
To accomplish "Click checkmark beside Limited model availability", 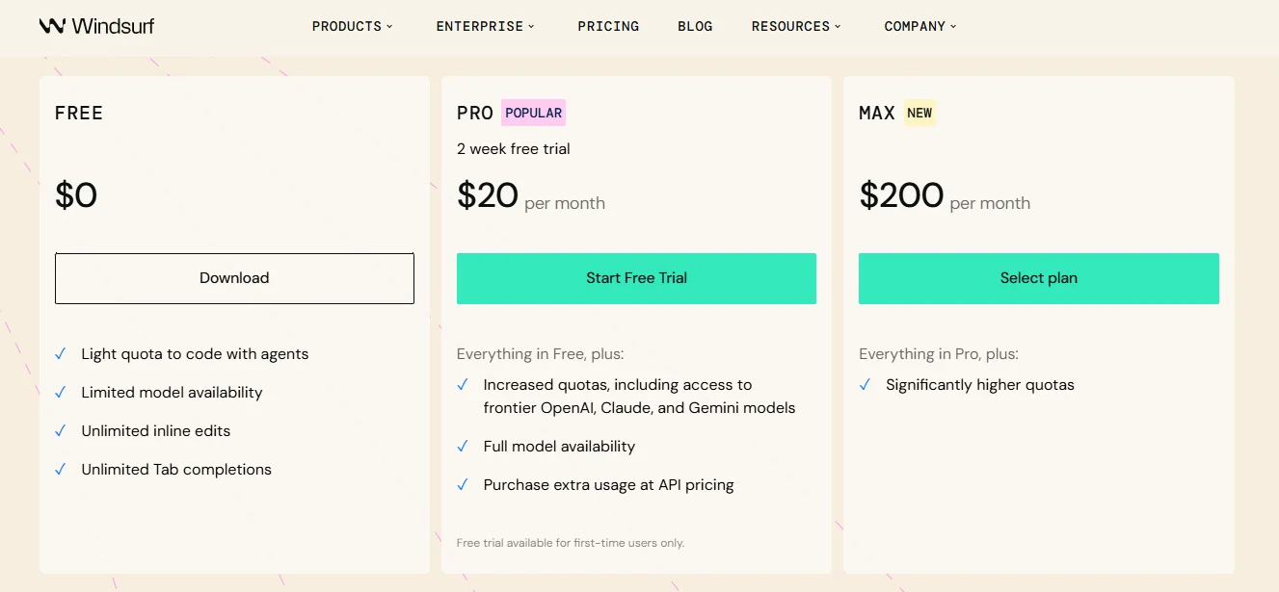I will click(x=61, y=393).
